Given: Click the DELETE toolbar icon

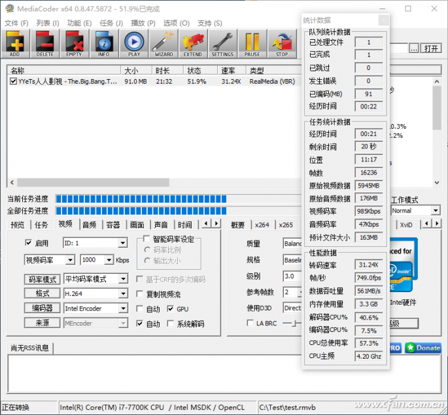Looking at the screenshot, I should 45,44.
